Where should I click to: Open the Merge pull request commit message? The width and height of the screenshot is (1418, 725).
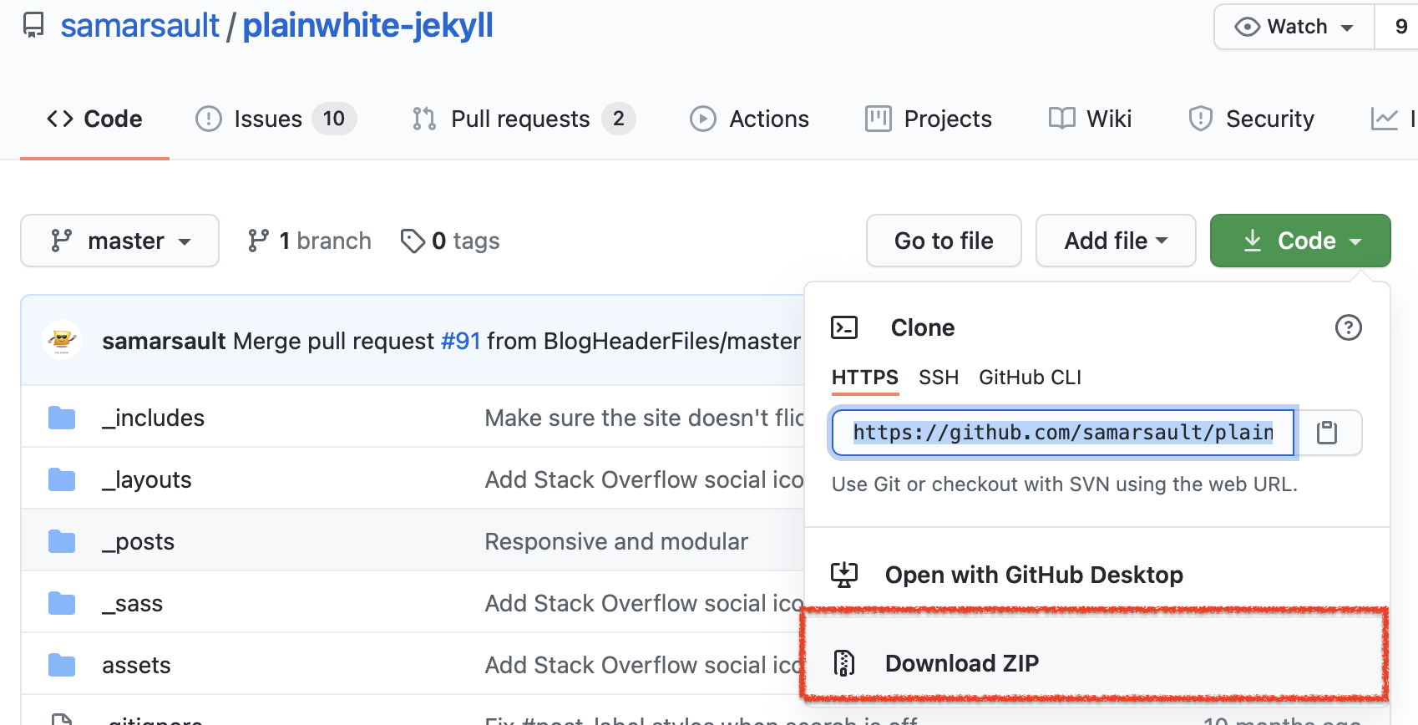pos(333,341)
